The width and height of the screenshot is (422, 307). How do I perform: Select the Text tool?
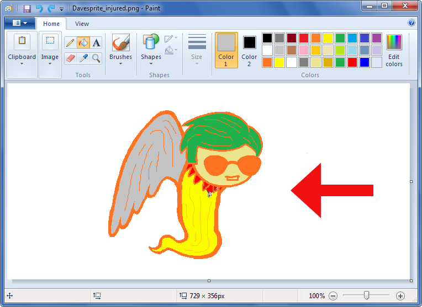click(96, 42)
